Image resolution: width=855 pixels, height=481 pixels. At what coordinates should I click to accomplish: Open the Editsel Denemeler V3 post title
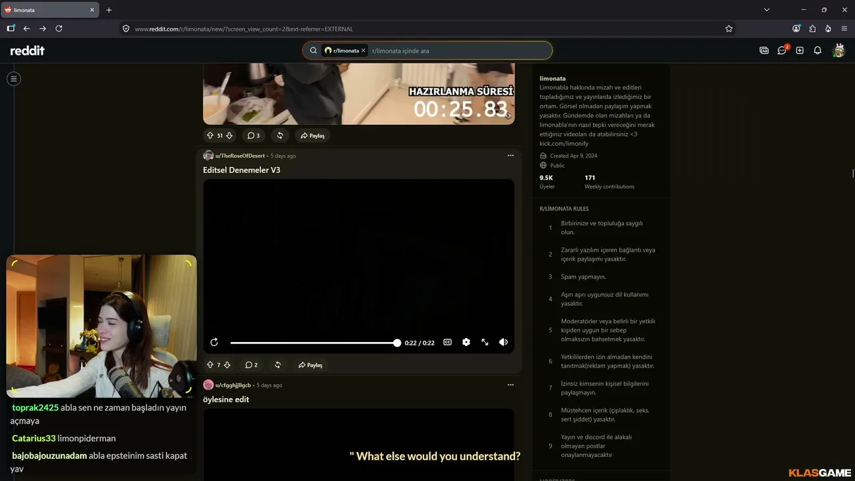(x=242, y=170)
